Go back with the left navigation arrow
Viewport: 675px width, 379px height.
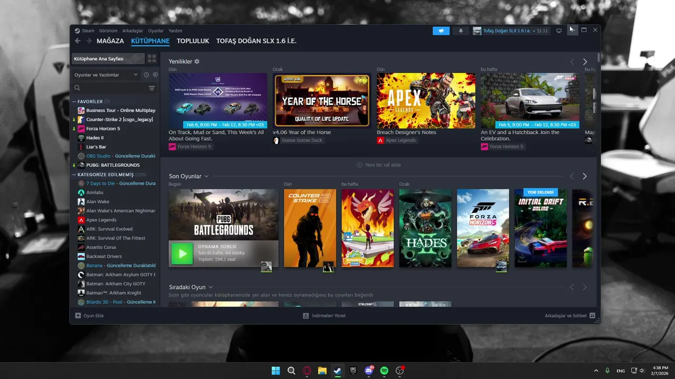coord(78,41)
